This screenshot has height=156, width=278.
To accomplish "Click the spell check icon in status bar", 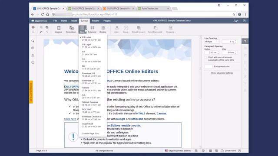I will tap(196, 151).
